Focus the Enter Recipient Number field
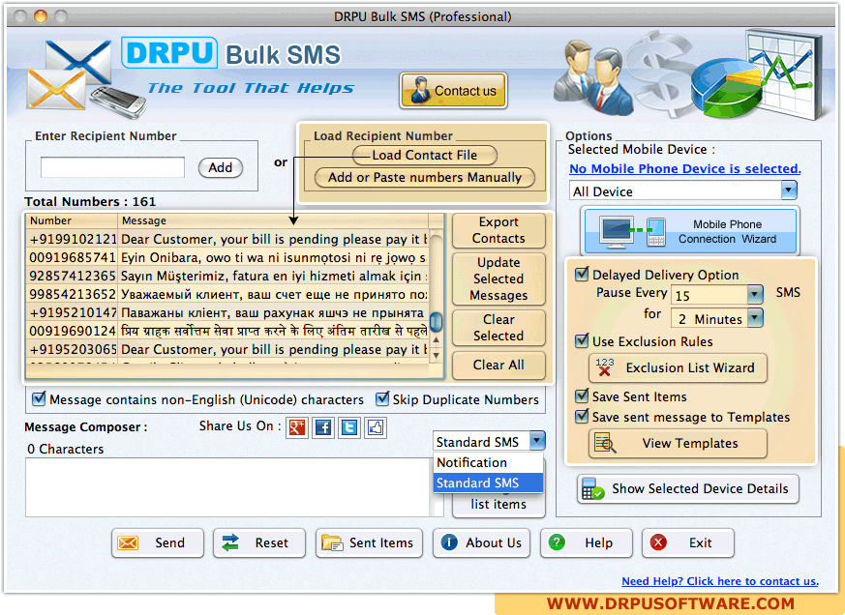This screenshot has width=845, height=615. point(112,167)
